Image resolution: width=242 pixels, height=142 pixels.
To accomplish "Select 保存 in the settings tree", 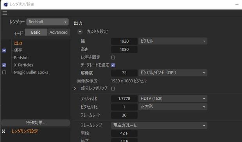I will coord(18,50).
